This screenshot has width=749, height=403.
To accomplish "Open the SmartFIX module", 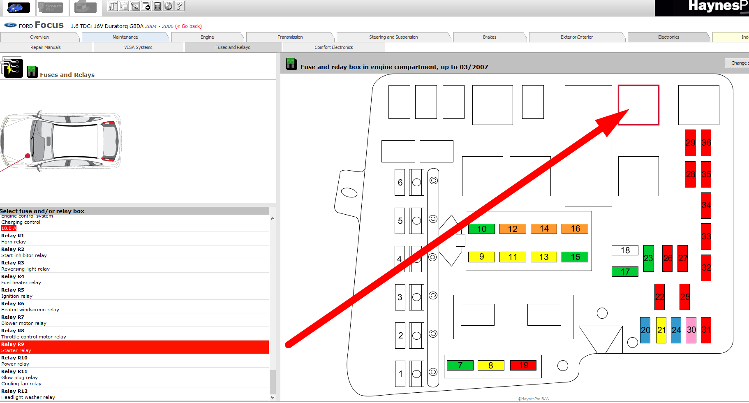I will (50, 7).
